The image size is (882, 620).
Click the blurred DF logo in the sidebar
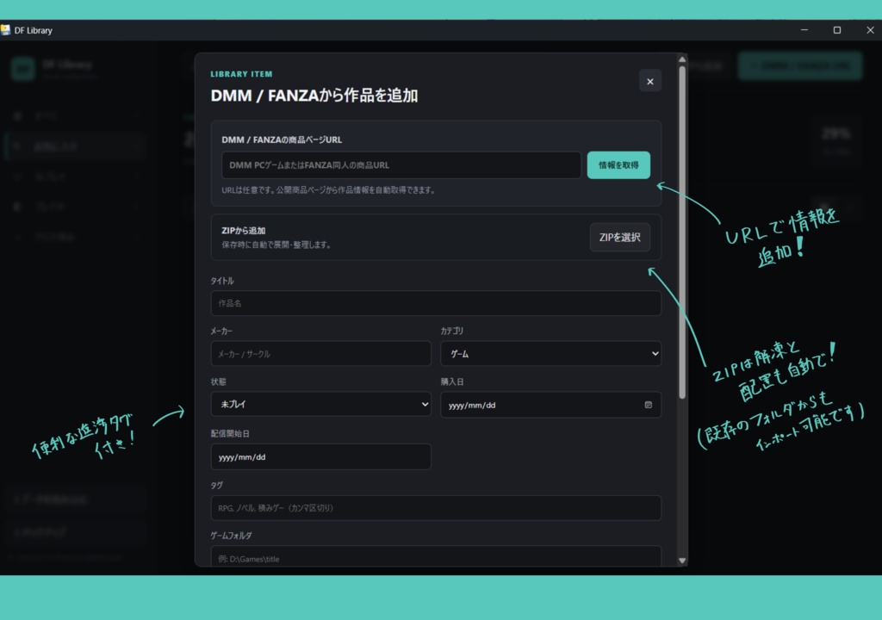click(23, 69)
